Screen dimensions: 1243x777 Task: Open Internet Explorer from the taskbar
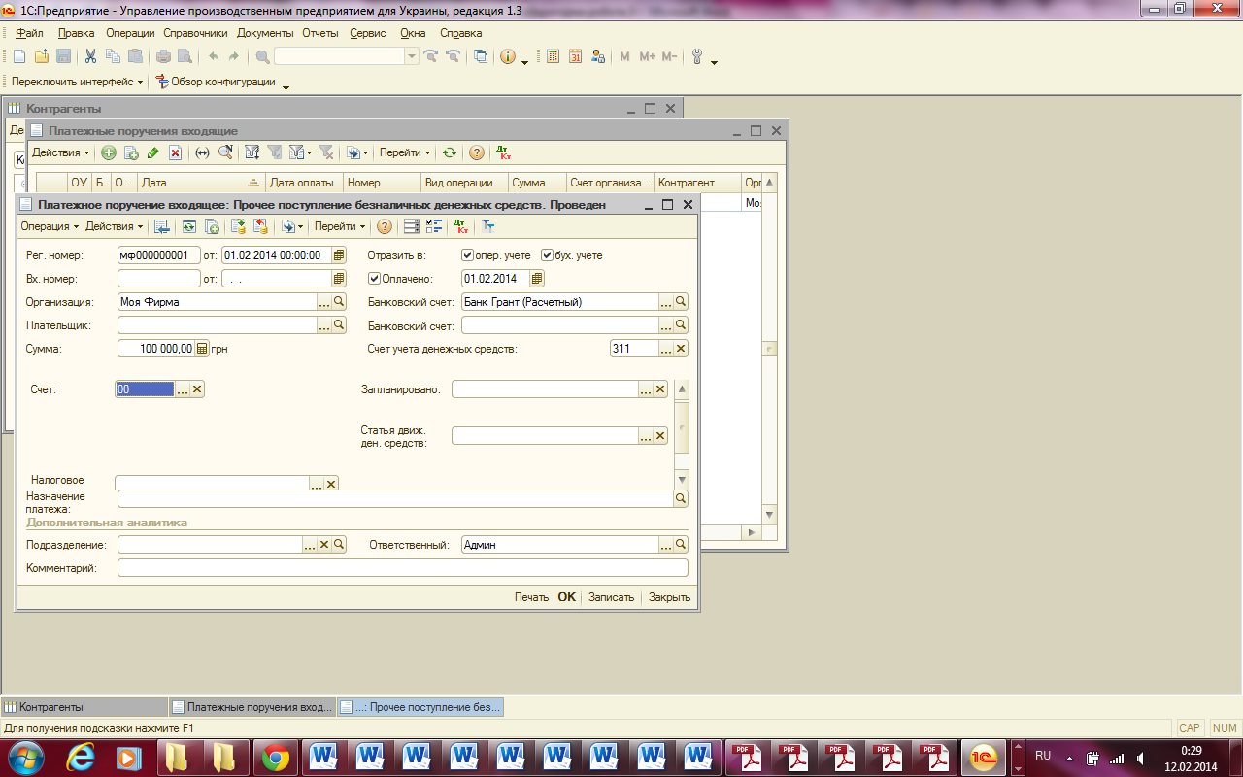coord(82,757)
